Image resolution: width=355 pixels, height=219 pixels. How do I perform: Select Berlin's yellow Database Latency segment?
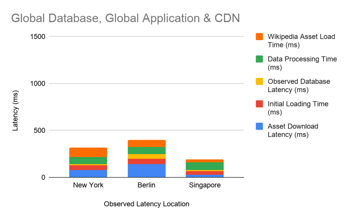[x=147, y=156]
